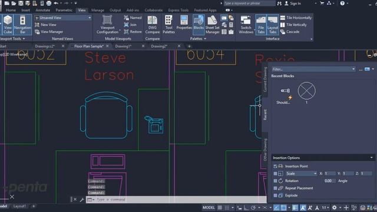Open the Home ribbon tab
The image size is (377, 212).
click(x=11, y=10)
